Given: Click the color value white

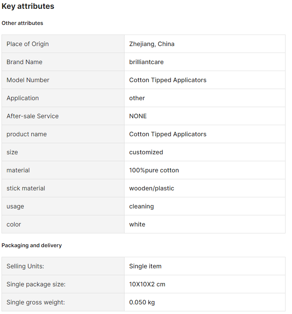Looking at the screenshot, I should pos(137,224).
